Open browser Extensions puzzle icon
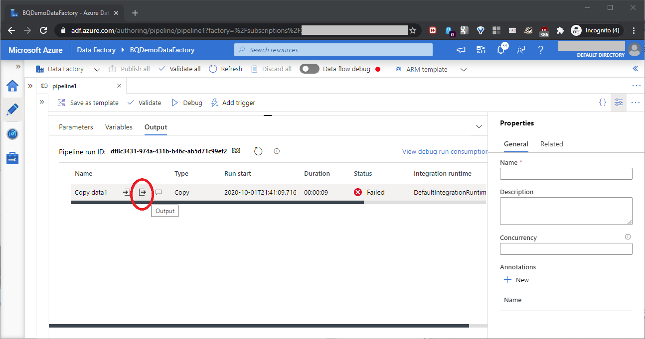 (560, 30)
